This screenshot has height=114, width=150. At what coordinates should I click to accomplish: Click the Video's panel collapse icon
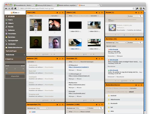click(99, 13)
